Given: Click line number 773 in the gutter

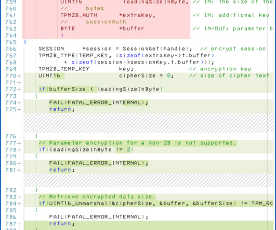Looking at the screenshot, I should (11, 96).
